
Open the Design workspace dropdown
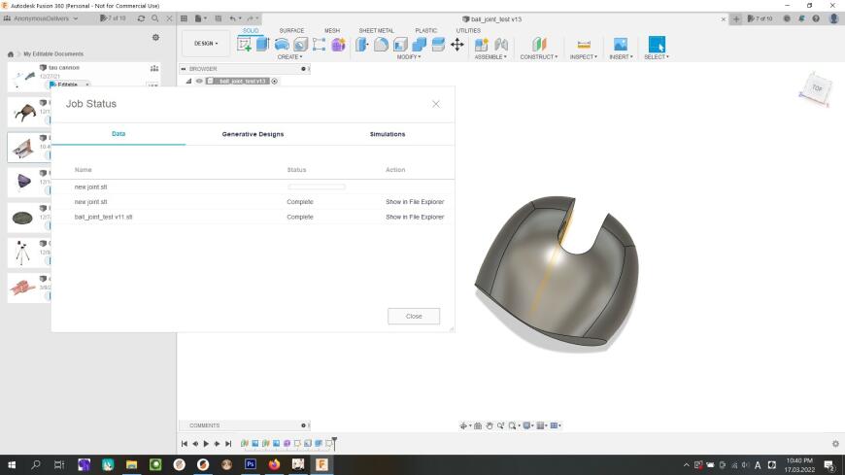click(206, 44)
